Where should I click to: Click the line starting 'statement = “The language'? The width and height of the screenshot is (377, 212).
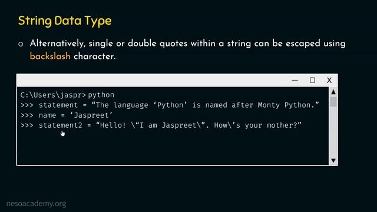pyautogui.click(x=170, y=105)
